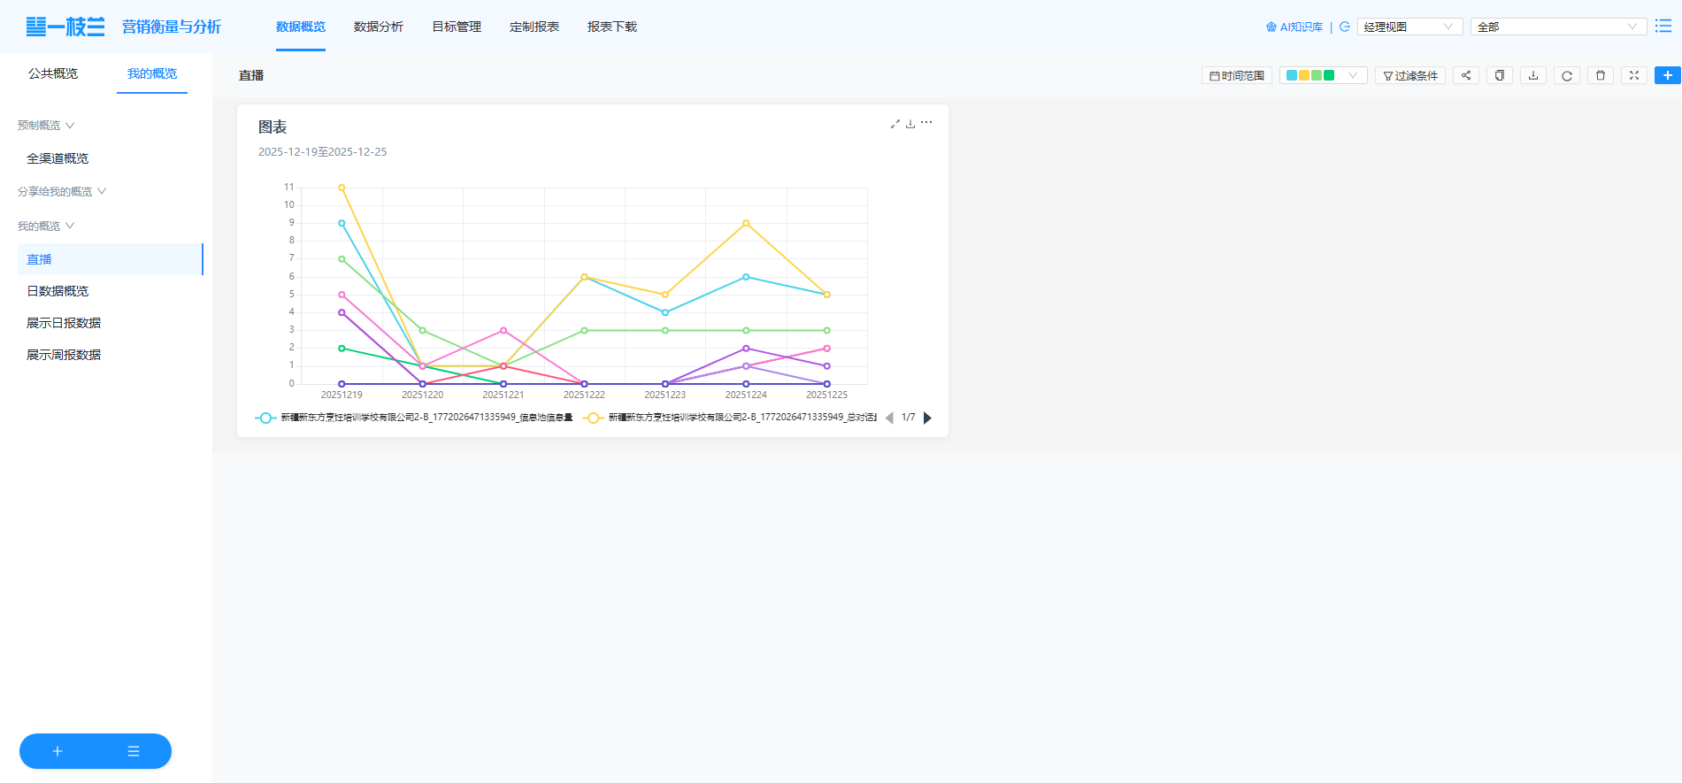Enter fullscreen with the expand arrows icon
This screenshot has width=1682, height=783.
point(1634,76)
